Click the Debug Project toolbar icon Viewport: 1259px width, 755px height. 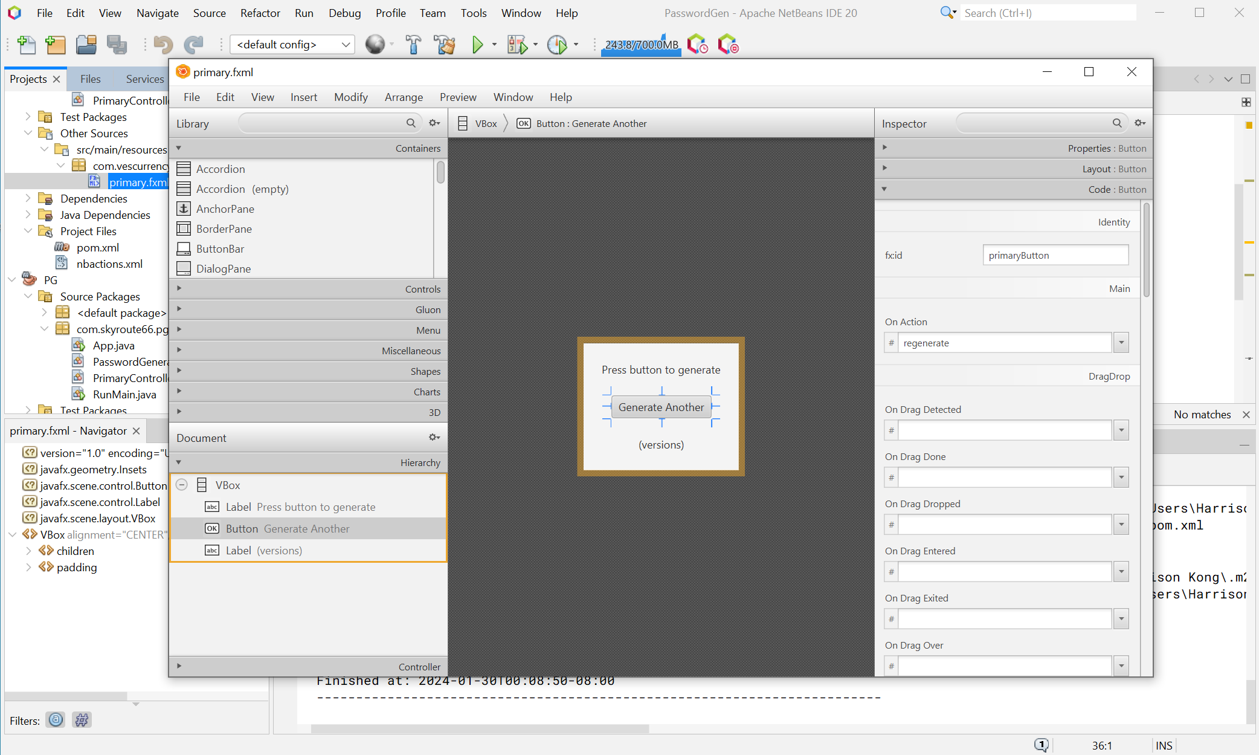(517, 45)
